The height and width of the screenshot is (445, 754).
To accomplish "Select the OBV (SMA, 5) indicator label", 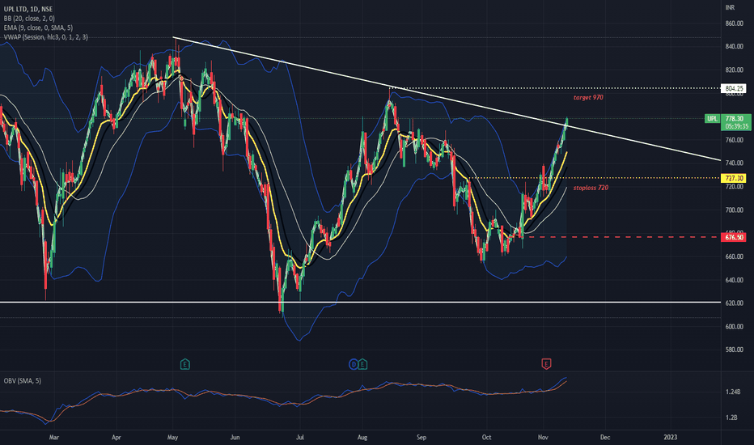I will pyautogui.click(x=22, y=380).
